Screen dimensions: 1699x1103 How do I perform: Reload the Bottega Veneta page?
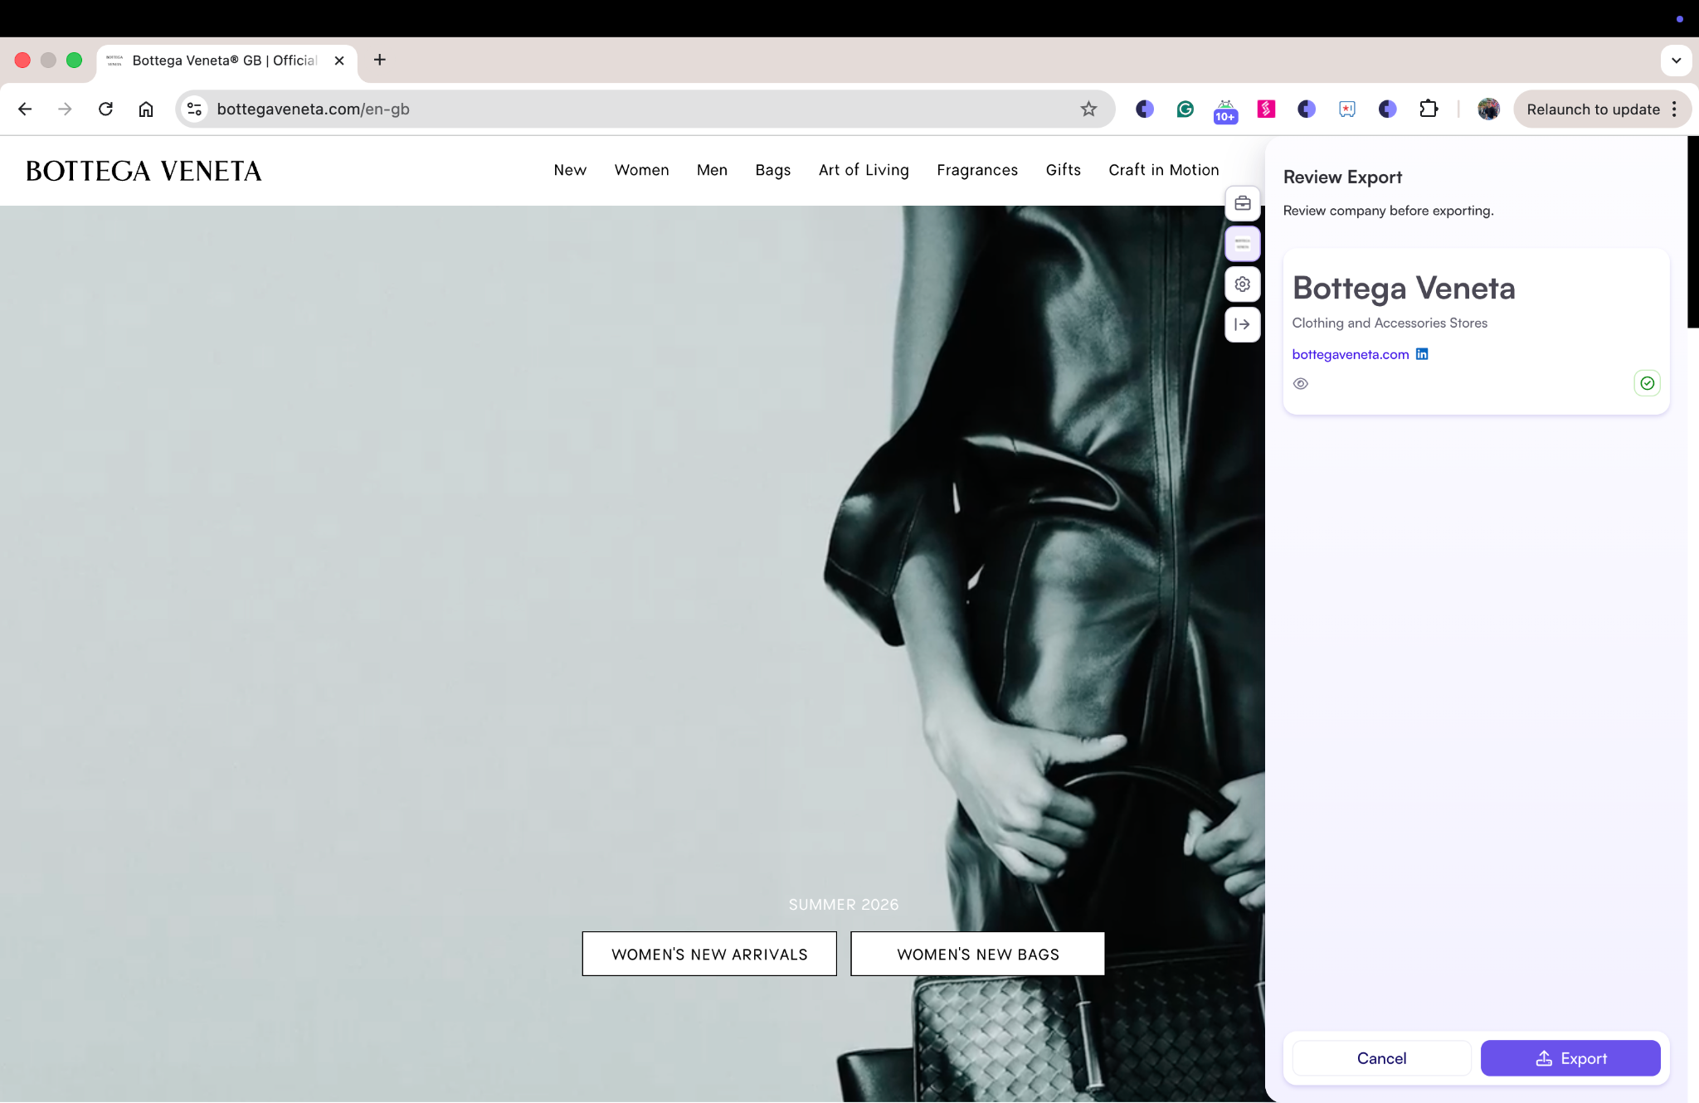click(x=105, y=109)
